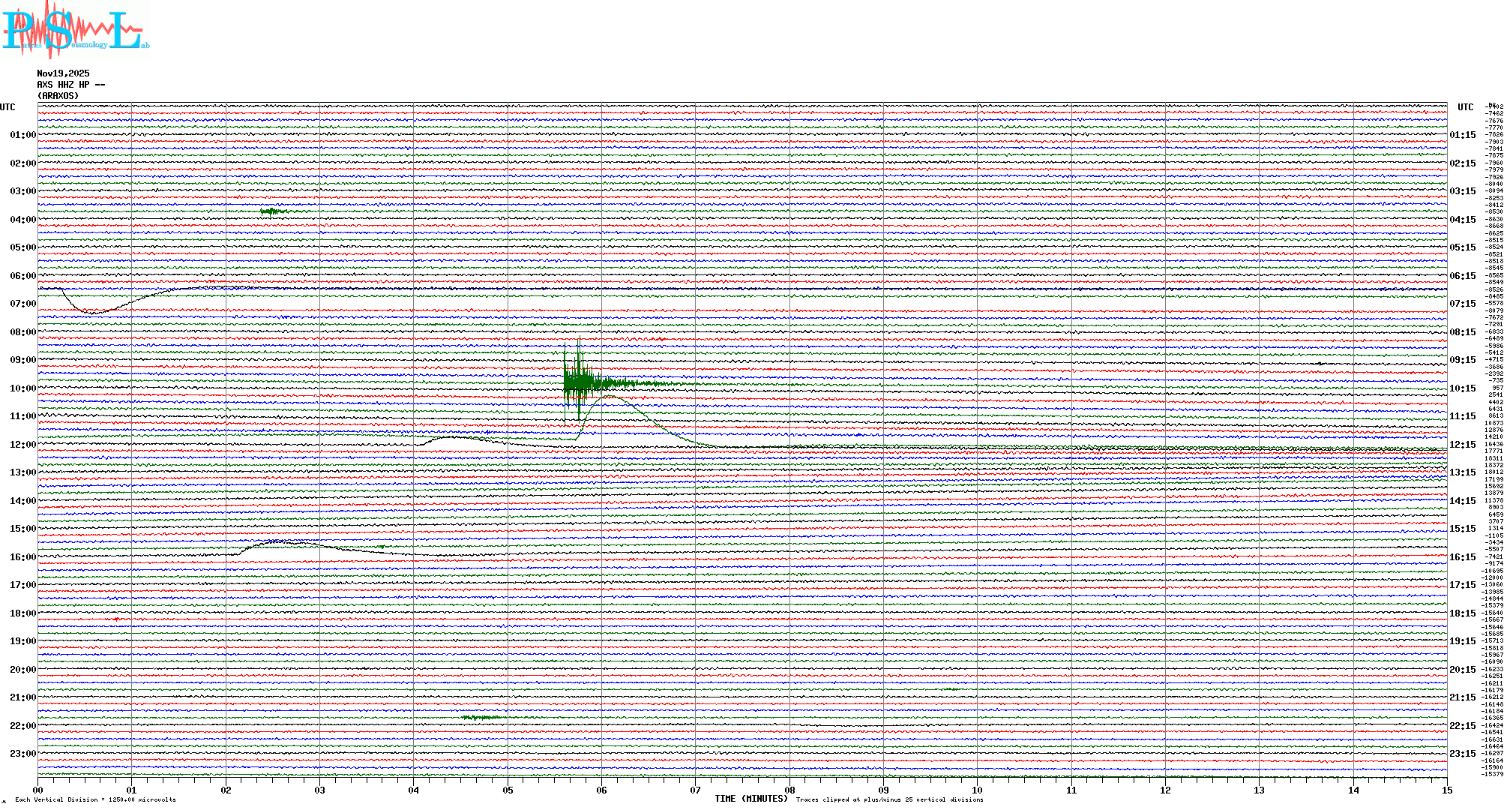Click the 01:15 label on right axis
The height and width of the screenshot is (810, 1507).
1462,136
